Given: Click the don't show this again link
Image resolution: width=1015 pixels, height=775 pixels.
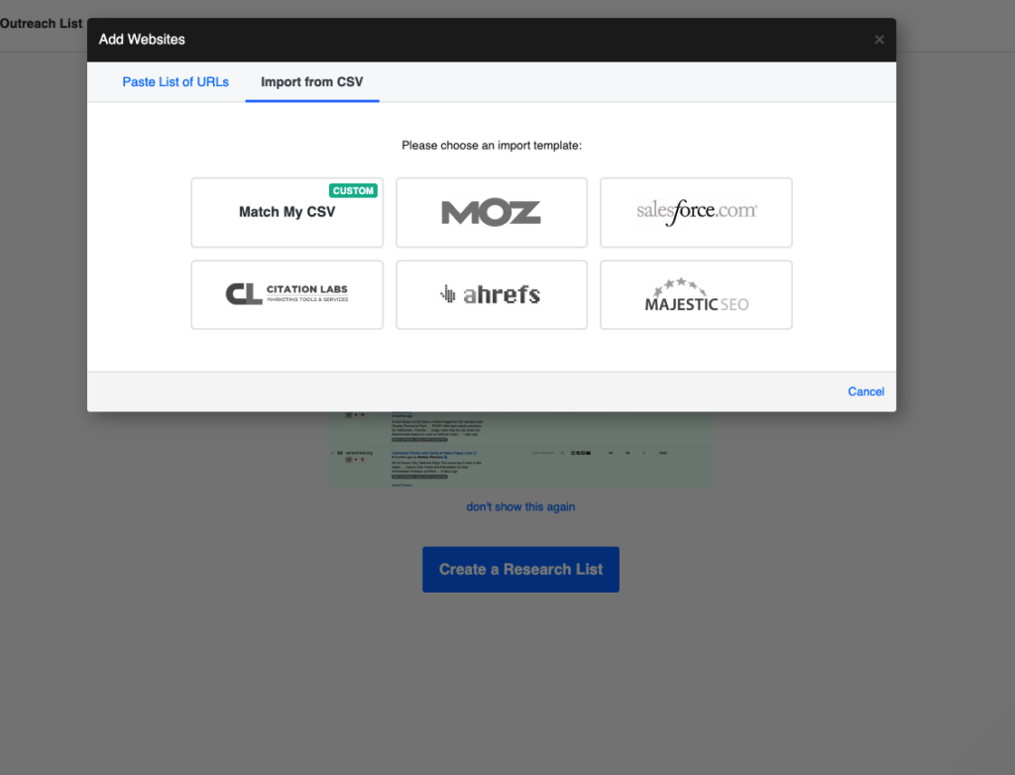Looking at the screenshot, I should click(x=520, y=506).
